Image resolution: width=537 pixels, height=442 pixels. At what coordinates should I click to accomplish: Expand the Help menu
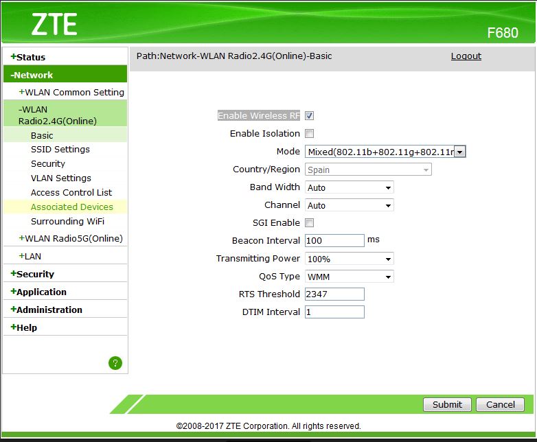coord(65,327)
